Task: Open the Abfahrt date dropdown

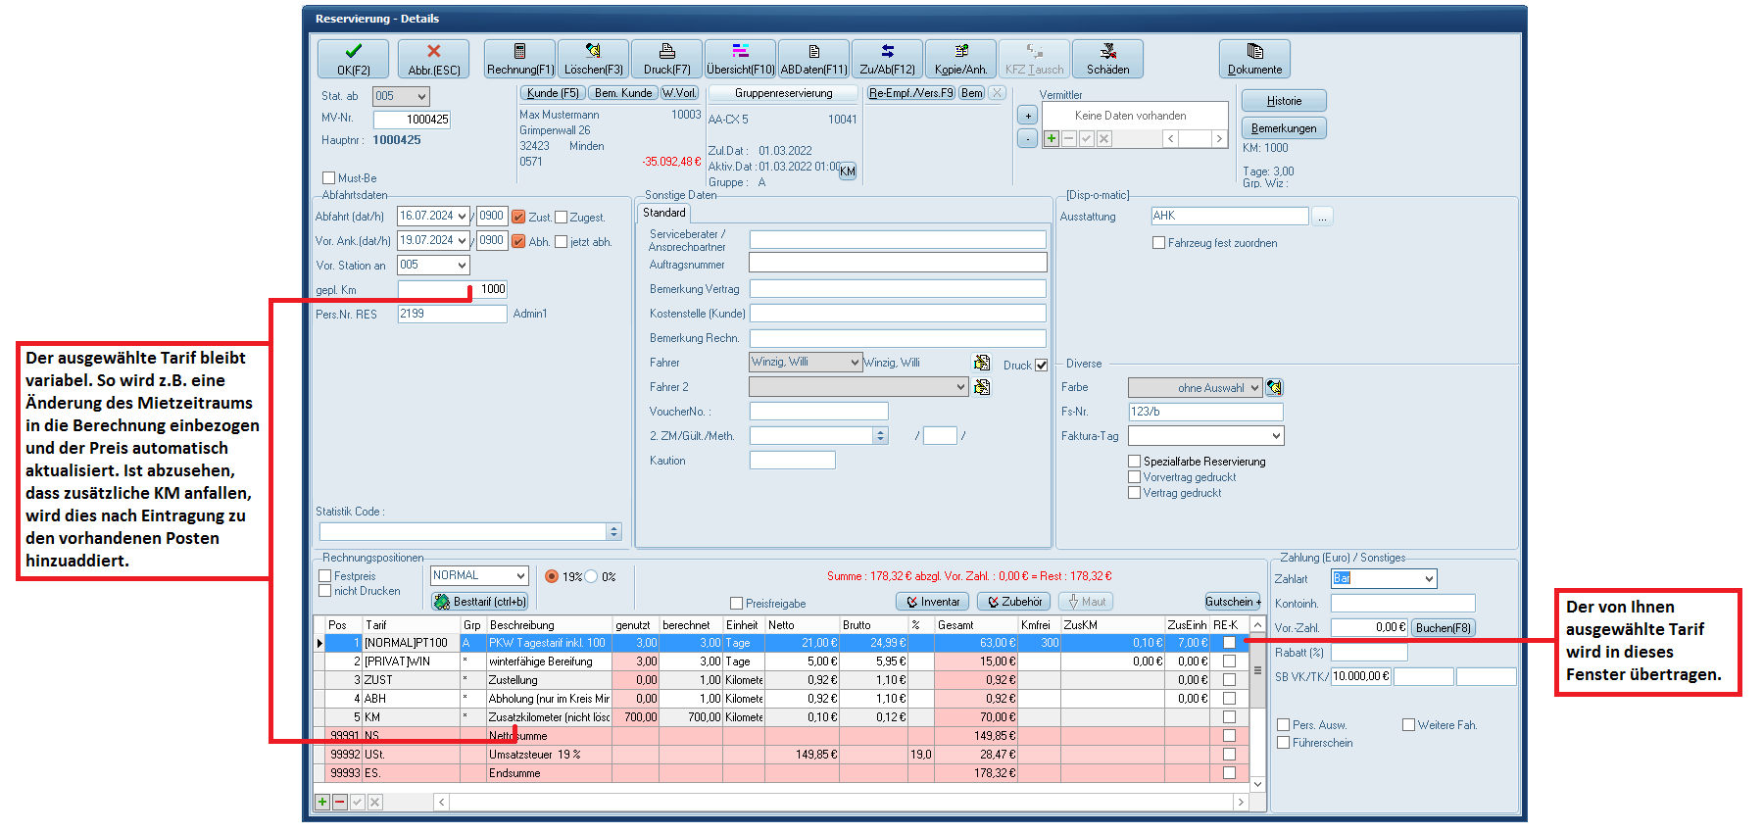Action: (x=462, y=217)
